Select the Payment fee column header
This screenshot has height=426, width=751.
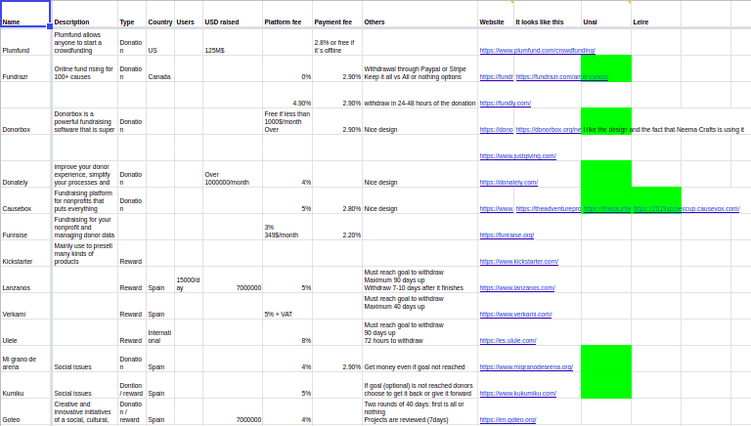click(337, 14)
